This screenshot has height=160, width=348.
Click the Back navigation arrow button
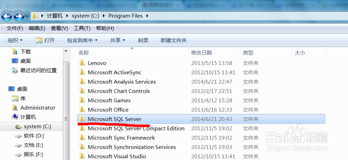pyautogui.click(x=7, y=16)
